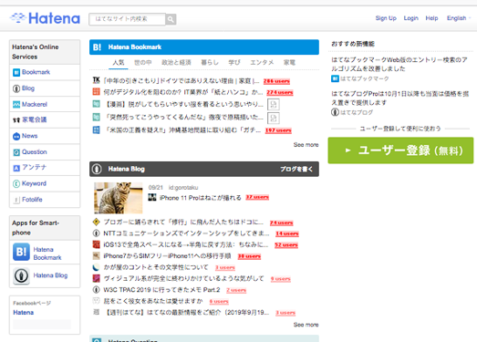Click the Fotolife service icon in sidebar
Screen dimensions: 477x342
(16, 200)
